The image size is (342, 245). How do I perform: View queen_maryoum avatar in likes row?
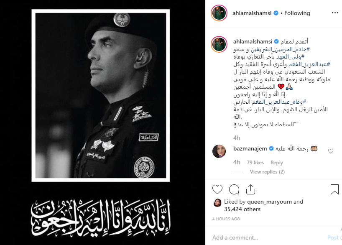pyautogui.click(x=217, y=203)
